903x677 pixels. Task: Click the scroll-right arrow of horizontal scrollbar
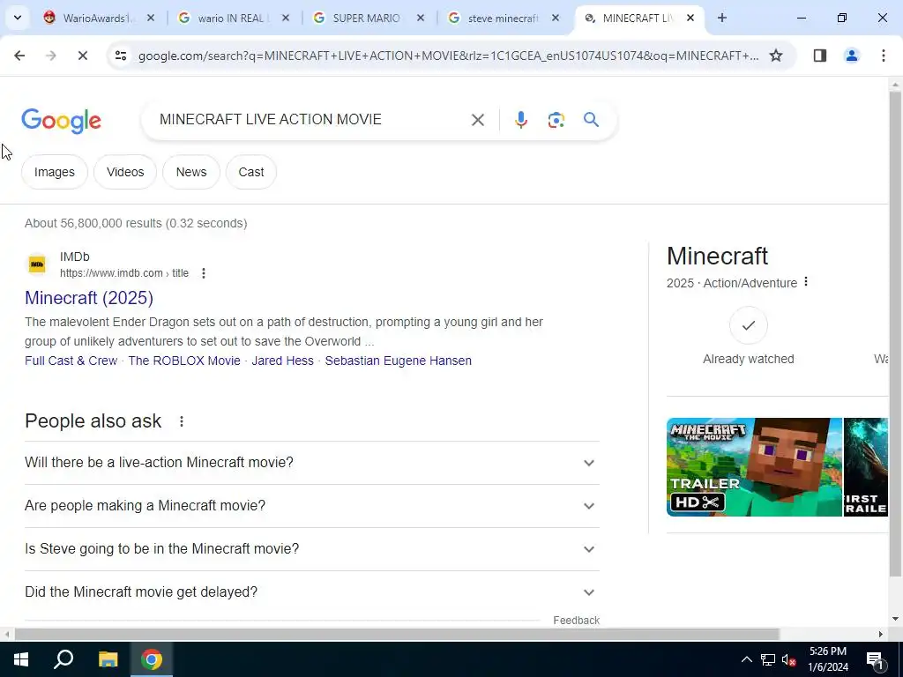(x=881, y=635)
